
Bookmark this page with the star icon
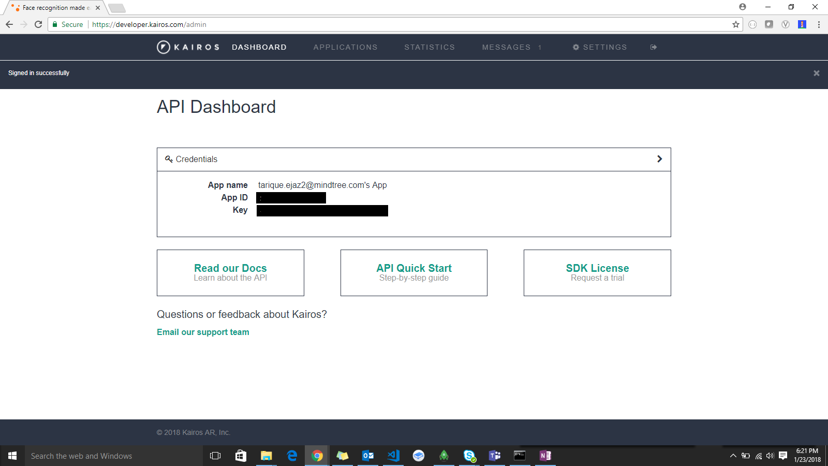click(736, 24)
